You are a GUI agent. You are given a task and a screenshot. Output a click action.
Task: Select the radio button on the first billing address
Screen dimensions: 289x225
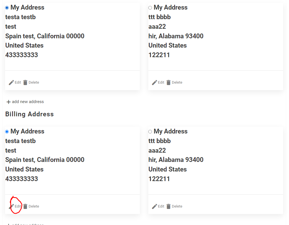click(7, 132)
